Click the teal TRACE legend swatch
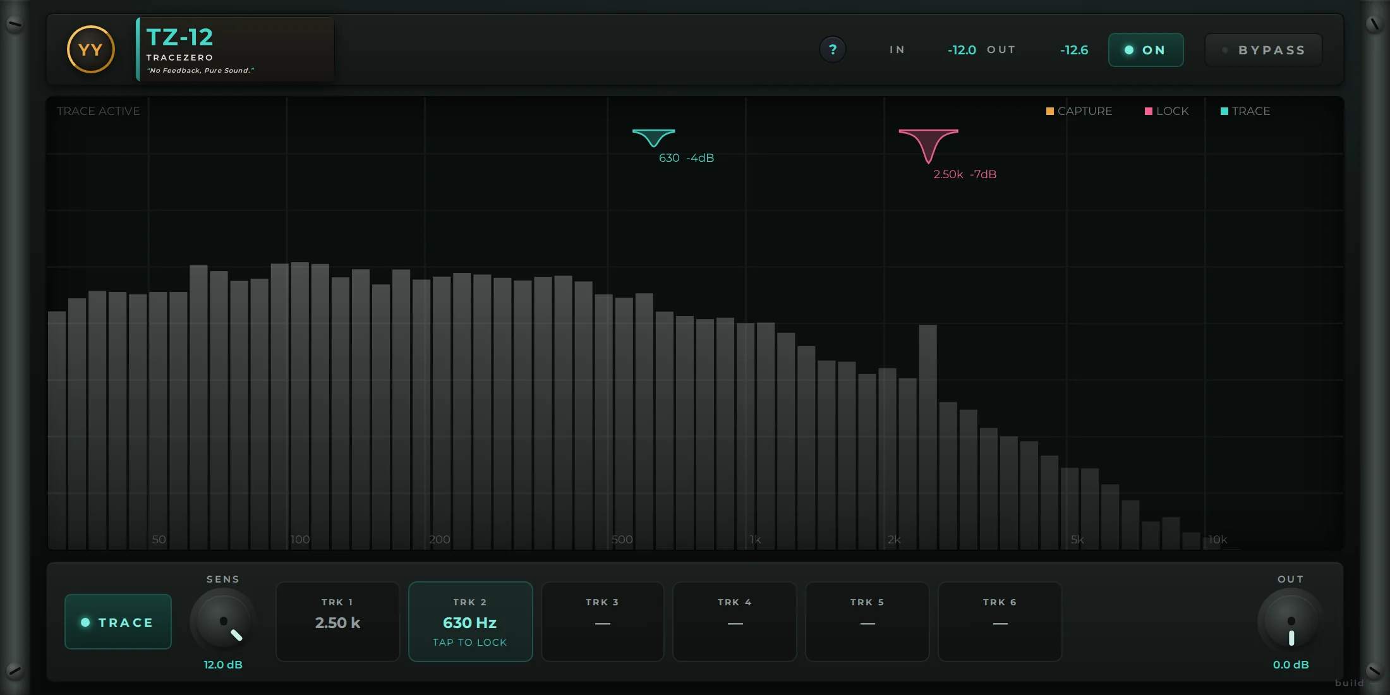 (x=1224, y=111)
